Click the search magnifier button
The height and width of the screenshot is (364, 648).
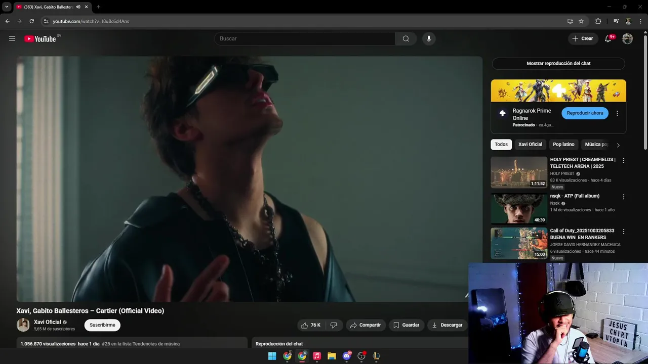406,39
